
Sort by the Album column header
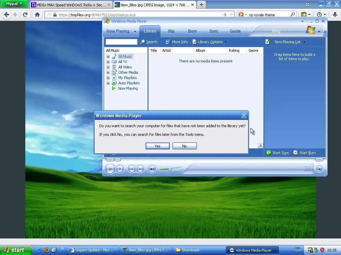coord(210,50)
